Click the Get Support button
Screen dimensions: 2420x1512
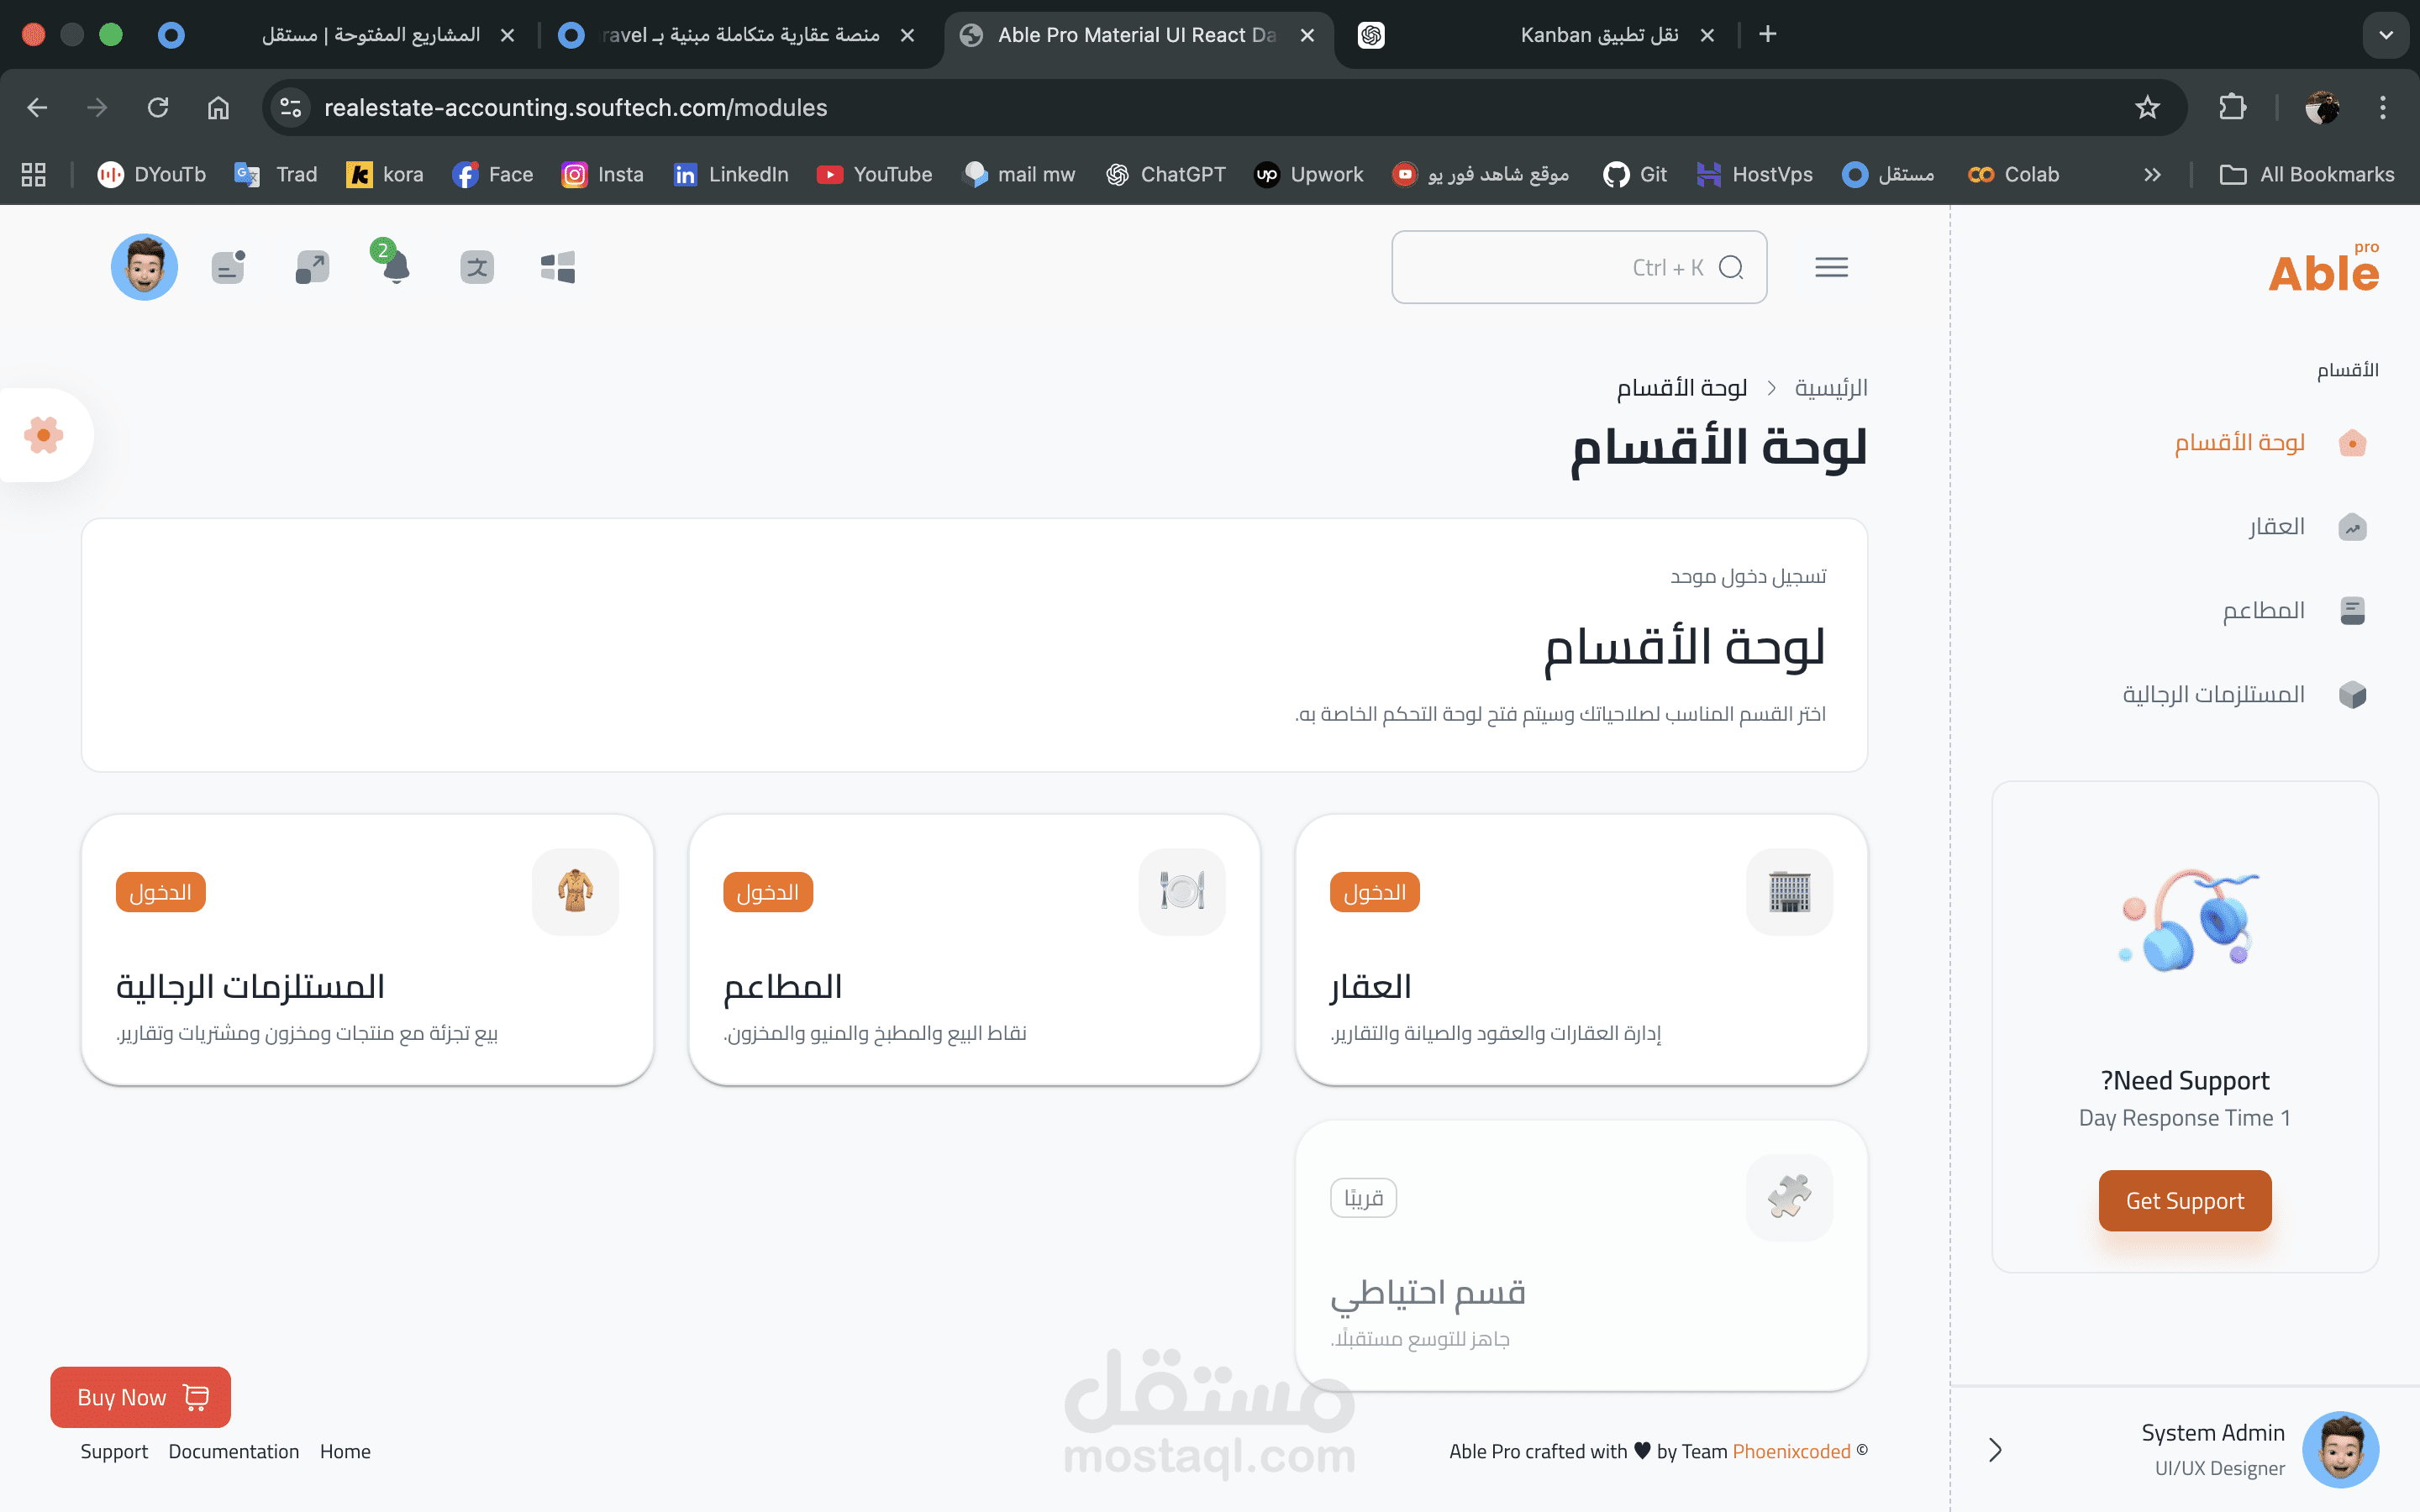(2184, 1200)
